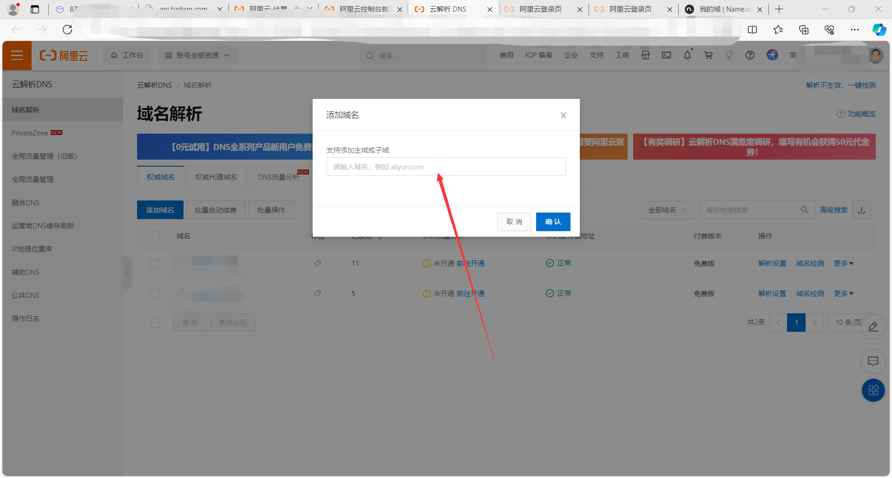
Task: Close the 添加域名 dialog
Action: pyautogui.click(x=563, y=116)
